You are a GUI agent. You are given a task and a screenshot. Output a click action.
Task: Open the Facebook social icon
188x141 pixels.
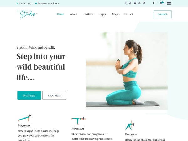tap(126, 3)
